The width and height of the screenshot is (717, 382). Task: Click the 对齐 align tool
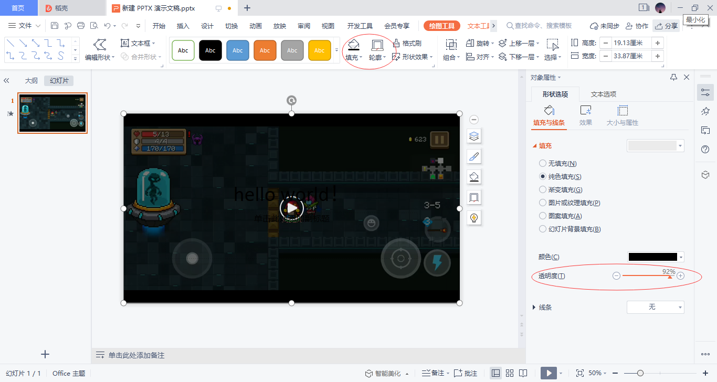pos(480,57)
